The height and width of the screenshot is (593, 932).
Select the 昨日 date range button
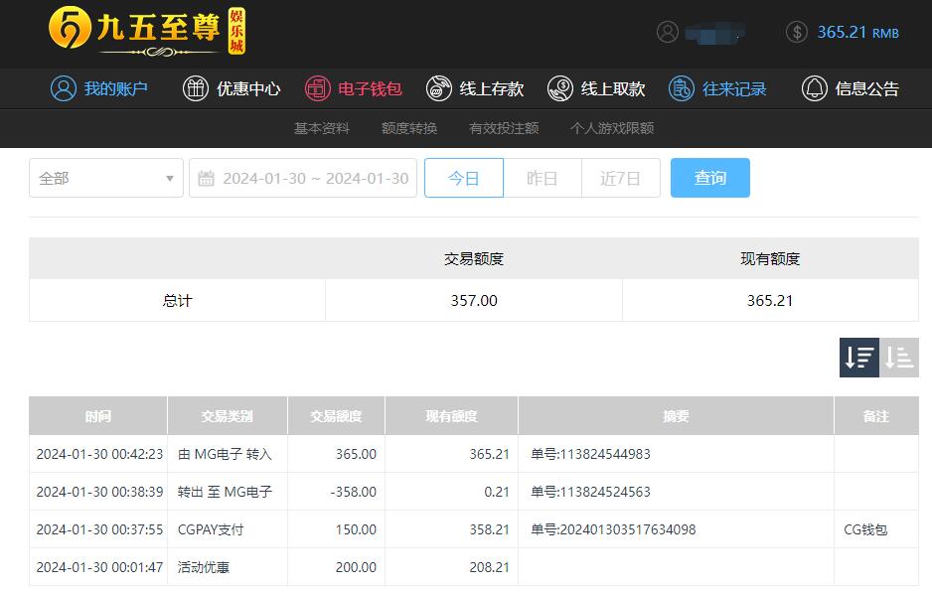[x=543, y=178]
